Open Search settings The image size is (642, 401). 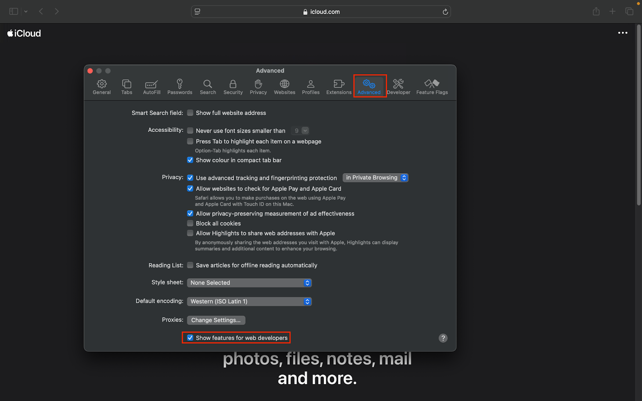(207, 86)
